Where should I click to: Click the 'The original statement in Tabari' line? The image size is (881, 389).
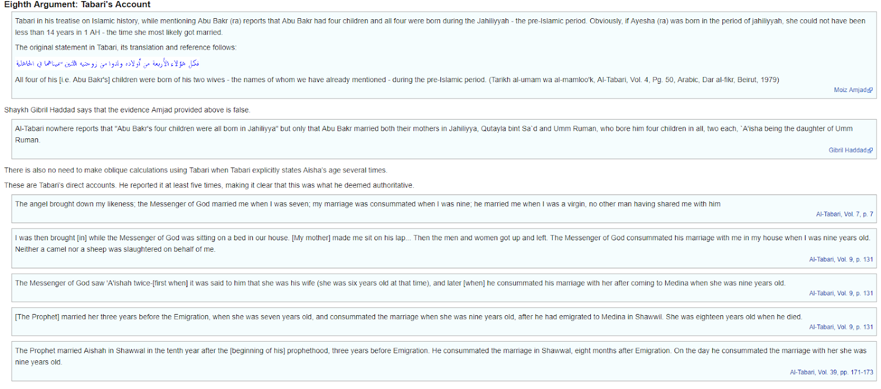tap(126, 47)
